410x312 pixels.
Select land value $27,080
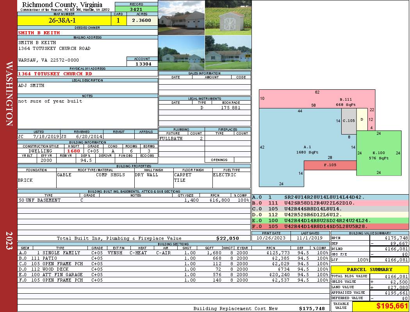coord(398,287)
